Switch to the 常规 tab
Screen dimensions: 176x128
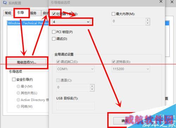point(8,13)
